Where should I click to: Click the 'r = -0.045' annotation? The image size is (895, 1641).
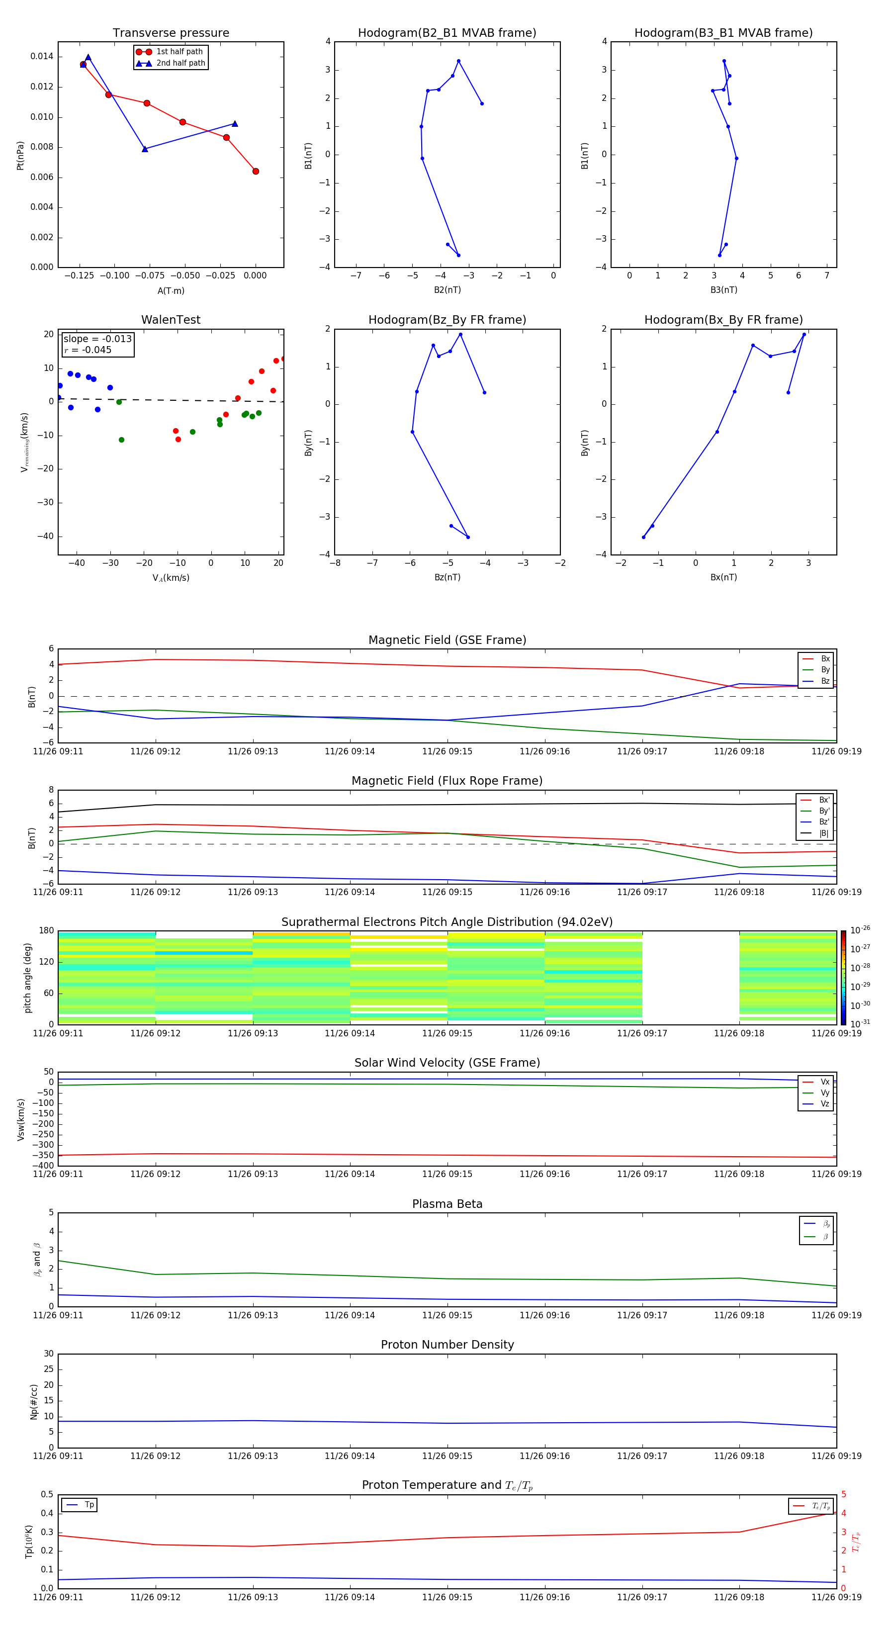click(x=88, y=350)
